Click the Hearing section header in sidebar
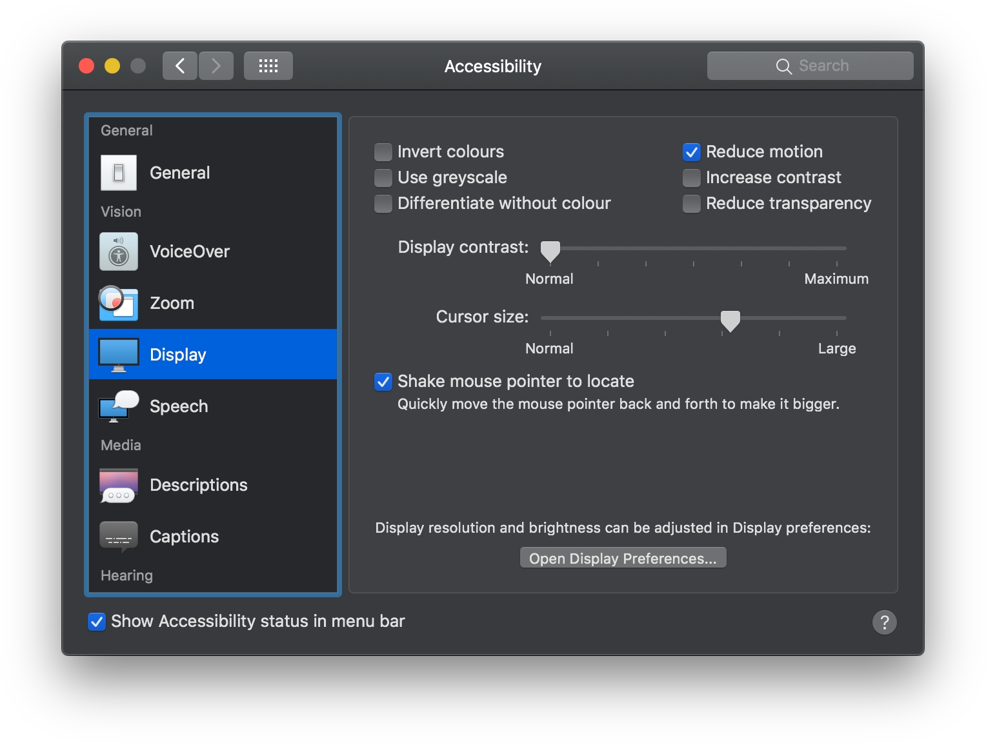 click(126, 575)
